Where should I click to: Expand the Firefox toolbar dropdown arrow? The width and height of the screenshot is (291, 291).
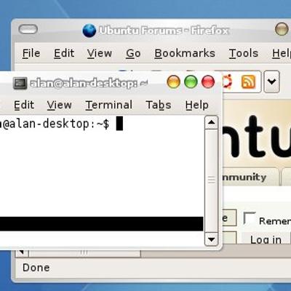pyautogui.click(x=271, y=81)
